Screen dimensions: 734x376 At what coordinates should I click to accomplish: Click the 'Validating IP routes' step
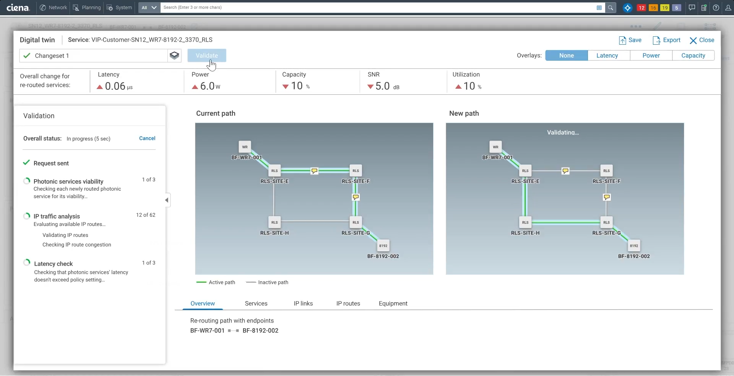pyautogui.click(x=65, y=235)
